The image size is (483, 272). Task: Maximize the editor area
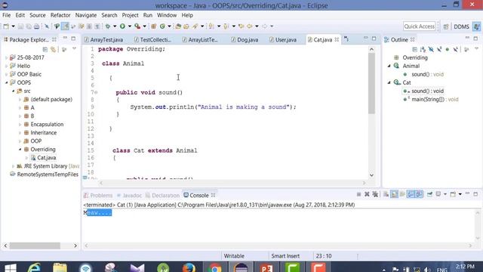(374, 39)
